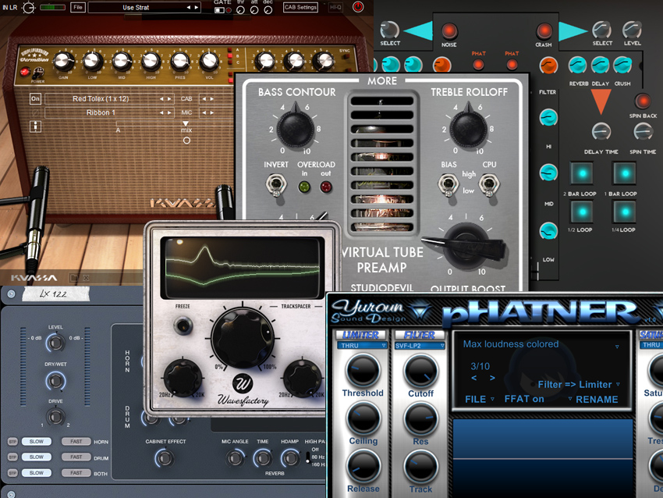This screenshot has height=498, width=663.
Task: Select amp channel B indicator
Action: [x=230, y=56]
